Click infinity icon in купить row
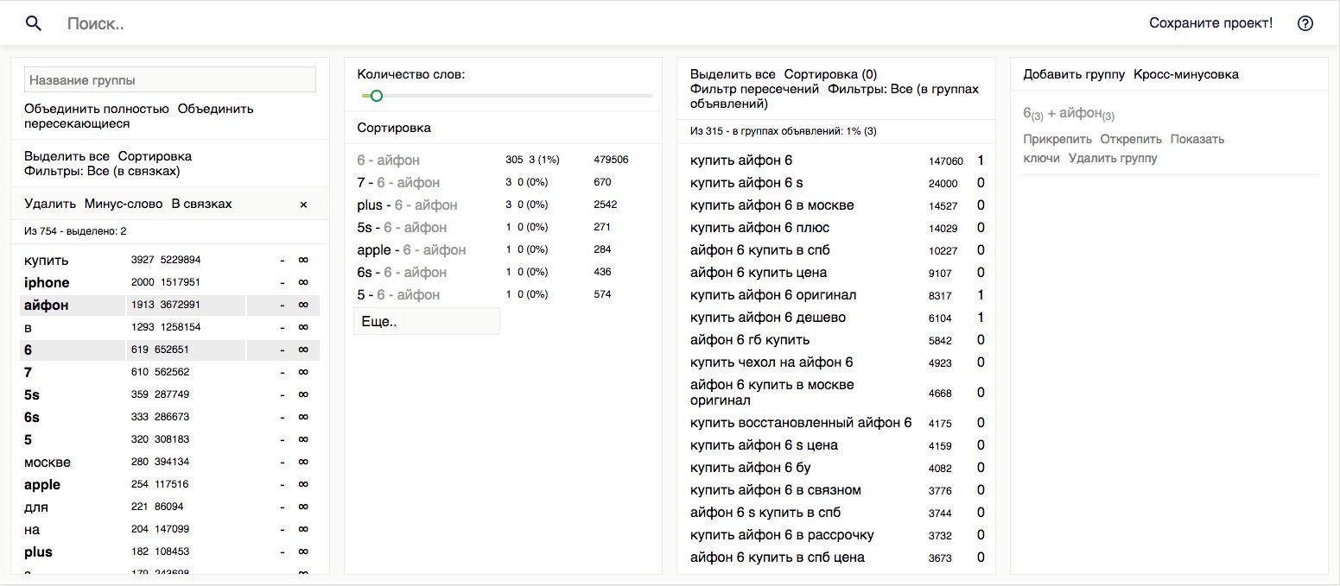The width and height of the screenshot is (1340, 586). tap(303, 260)
